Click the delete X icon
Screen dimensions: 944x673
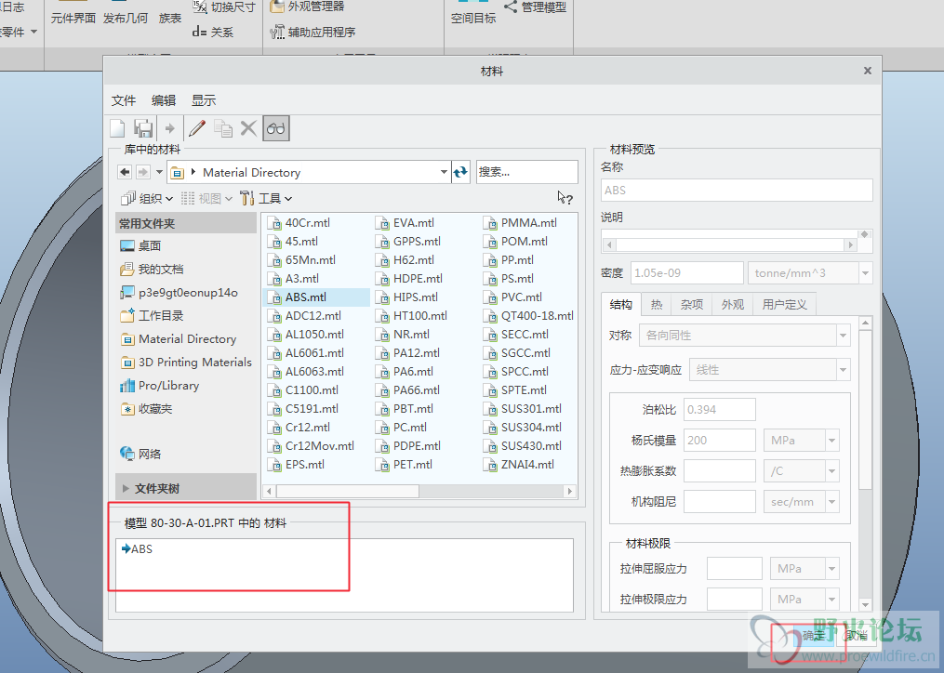pos(248,128)
